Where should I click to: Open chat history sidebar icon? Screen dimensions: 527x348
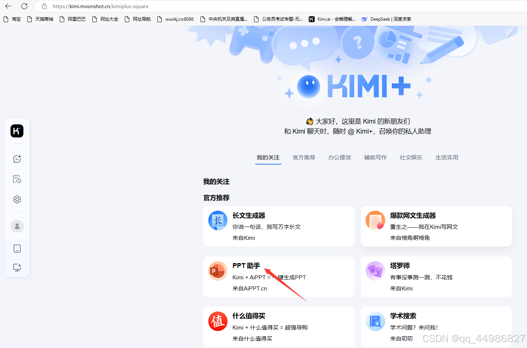[x=17, y=179]
